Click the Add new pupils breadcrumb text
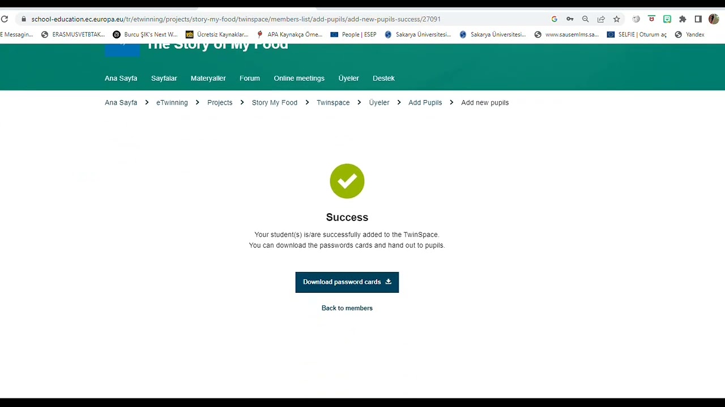Image resolution: width=725 pixels, height=407 pixels. point(485,102)
